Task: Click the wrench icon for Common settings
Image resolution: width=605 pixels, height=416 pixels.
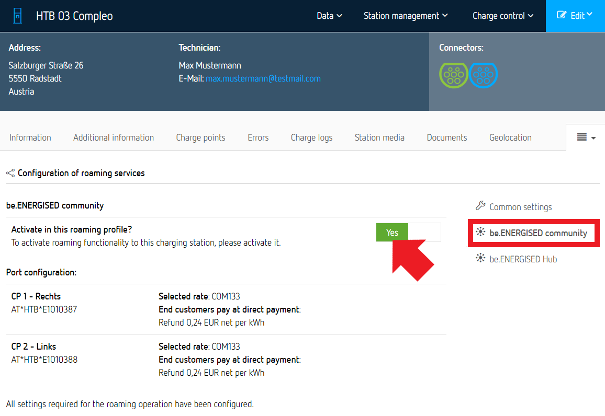Action: [x=480, y=206]
